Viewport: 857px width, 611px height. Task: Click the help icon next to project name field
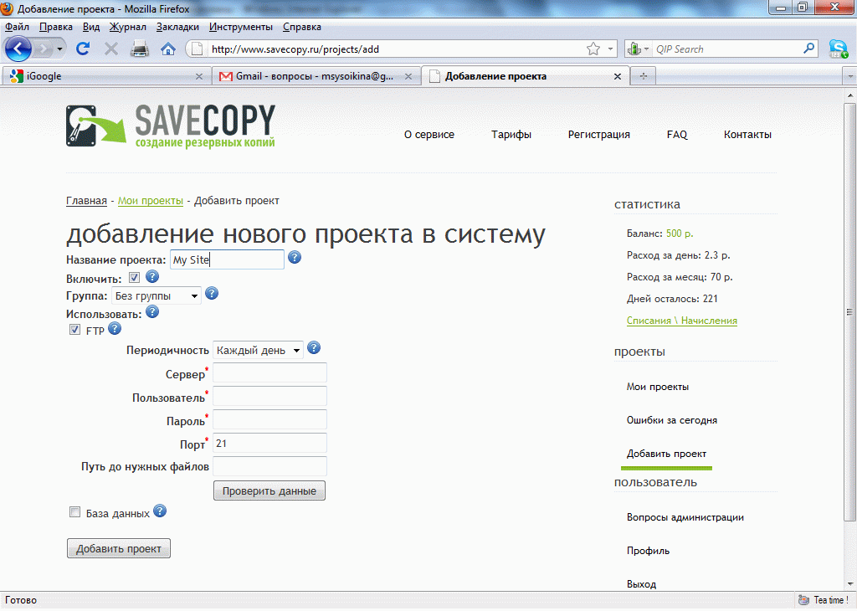coord(295,258)
